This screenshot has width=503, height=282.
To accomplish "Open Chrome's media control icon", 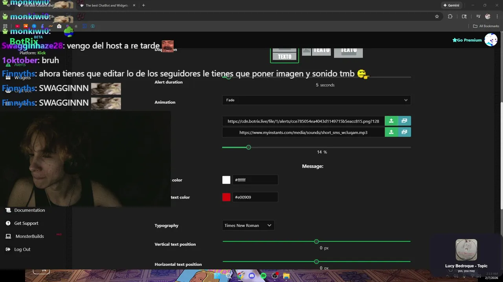I will coord(478,16).
